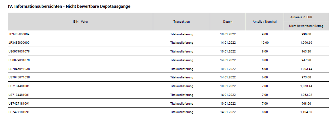Viewport: 333px width, 126px height.
Task: Click the 14.01.2022 date in last row
Action: point(228,112)
